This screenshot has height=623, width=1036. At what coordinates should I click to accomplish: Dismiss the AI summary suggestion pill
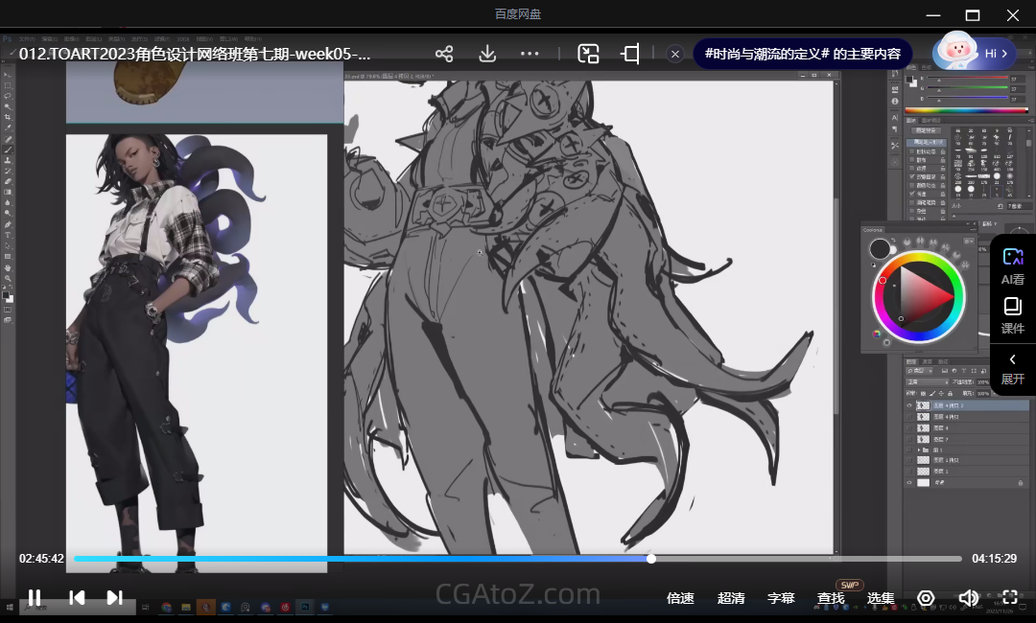pos(675,54)
